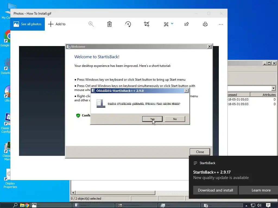Open the Classic Config desktop icon
This screenshot has height=208, width=278.
pyautogui.click(x=6, y=123)
